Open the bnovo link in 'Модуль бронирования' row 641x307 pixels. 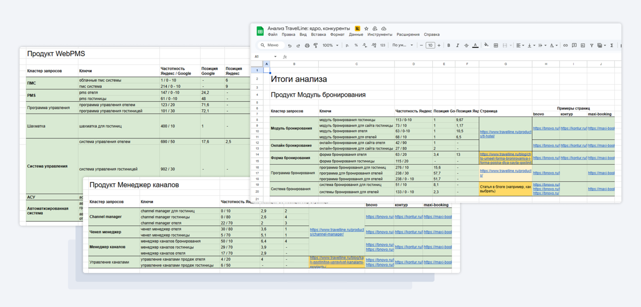pos(546,128)
